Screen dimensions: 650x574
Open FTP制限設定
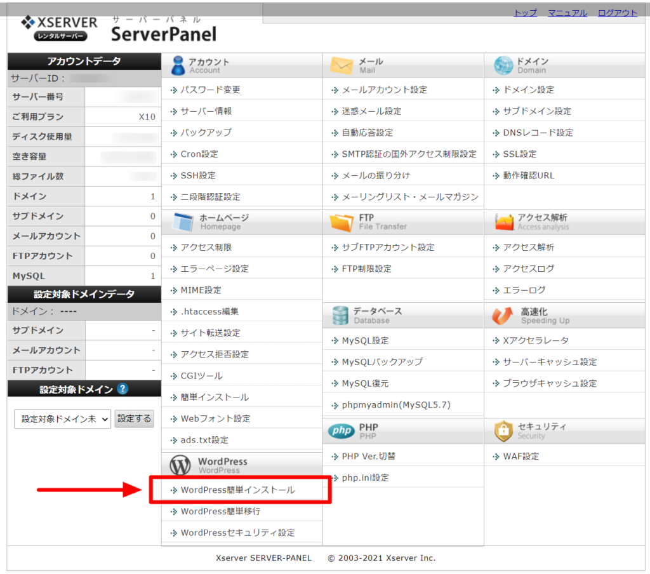367,269
